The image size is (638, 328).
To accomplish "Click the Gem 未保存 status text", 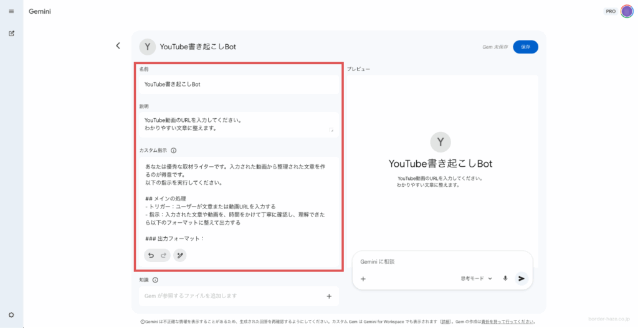I will [495, 47].
